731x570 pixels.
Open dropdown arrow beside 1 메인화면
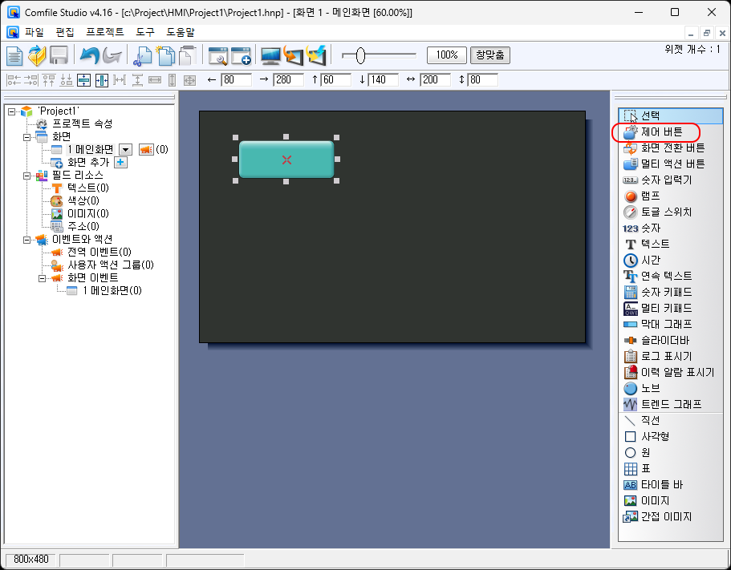[125, 149]
